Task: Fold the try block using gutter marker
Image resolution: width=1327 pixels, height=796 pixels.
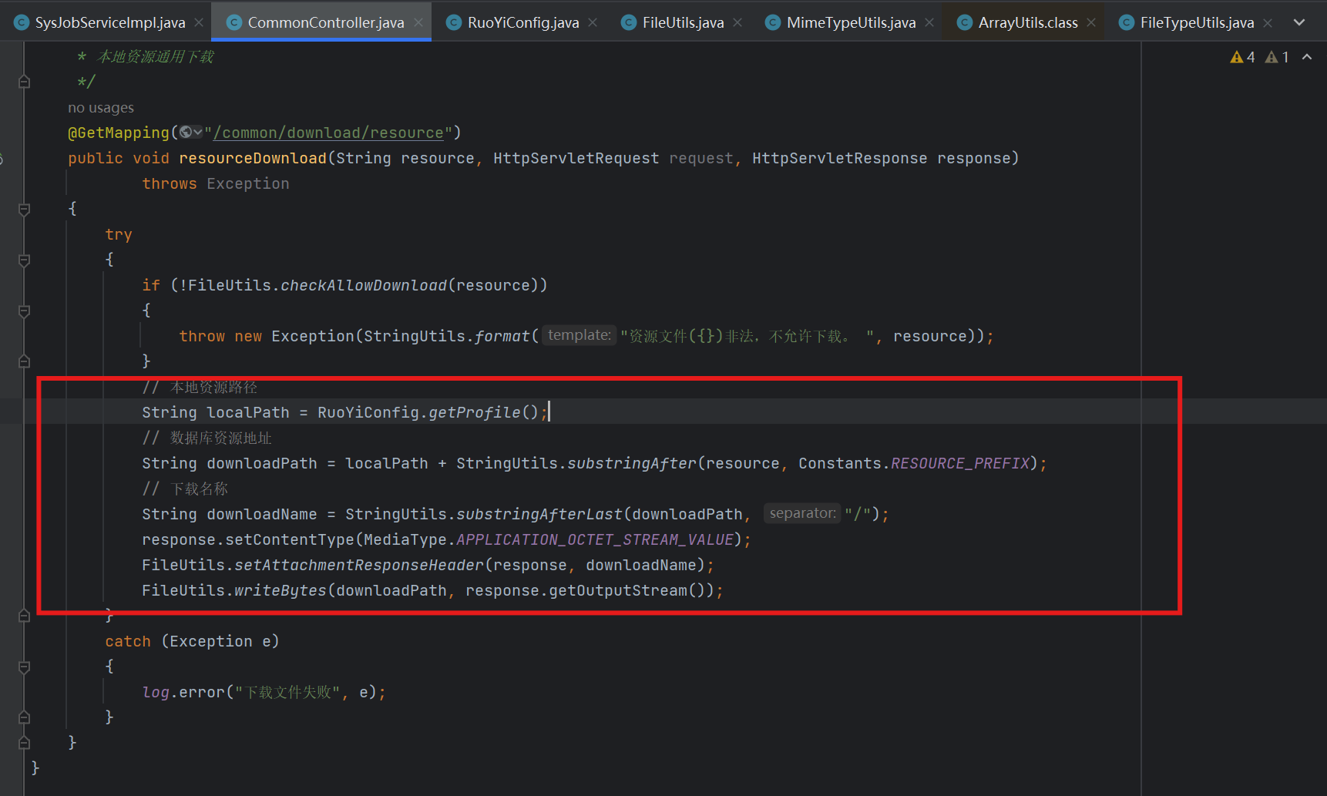Action: (x=24, y=260)
